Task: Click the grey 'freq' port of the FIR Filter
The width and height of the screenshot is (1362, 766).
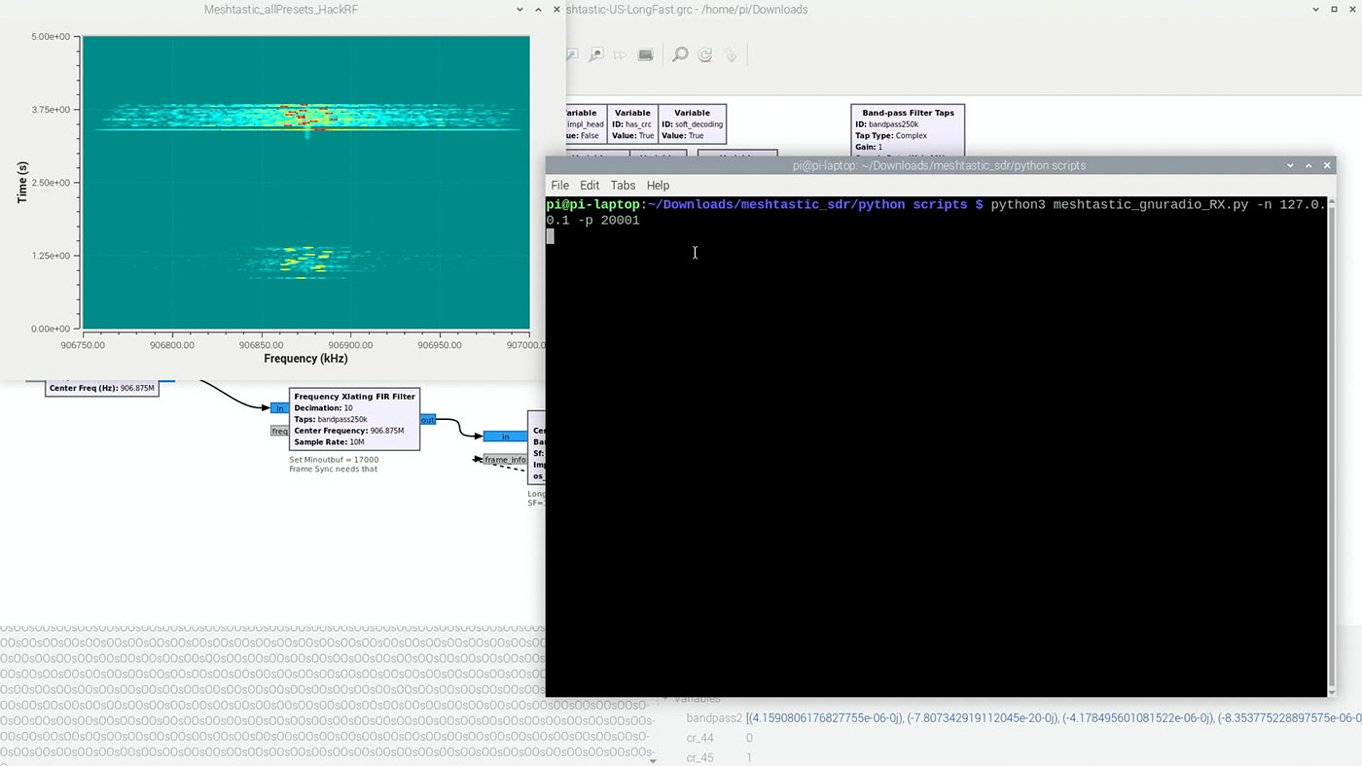Action: (280, 431)
